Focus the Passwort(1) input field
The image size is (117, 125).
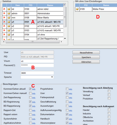(x=37, y=65)
